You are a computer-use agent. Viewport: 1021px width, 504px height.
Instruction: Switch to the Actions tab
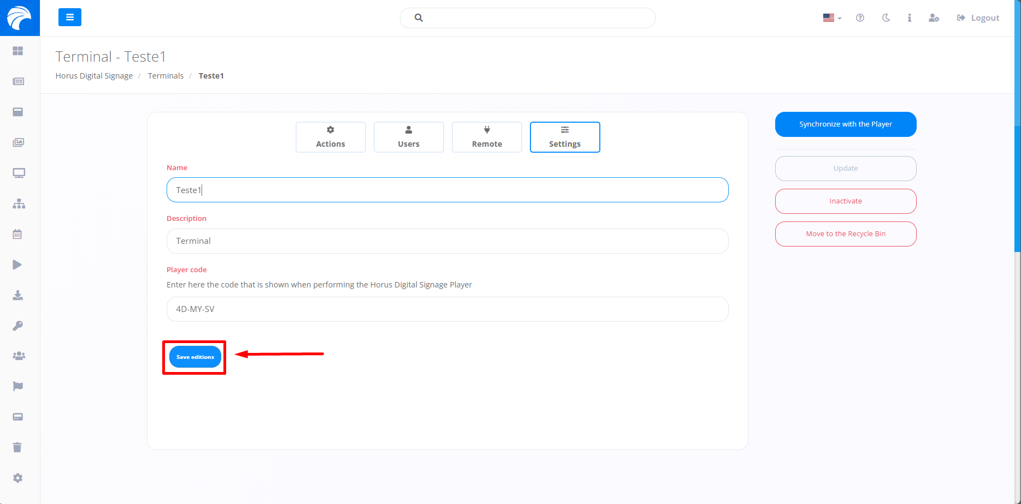point(331,137)
